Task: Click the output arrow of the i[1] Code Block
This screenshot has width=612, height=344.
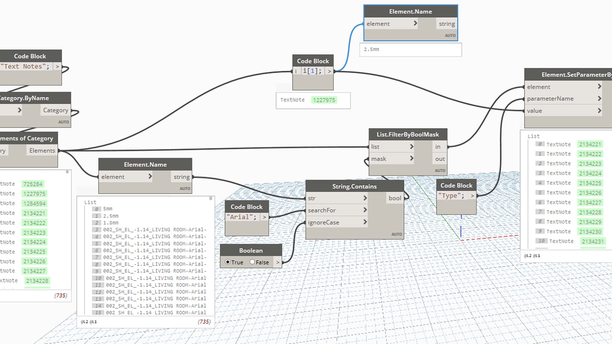Action: click(329, 71)
